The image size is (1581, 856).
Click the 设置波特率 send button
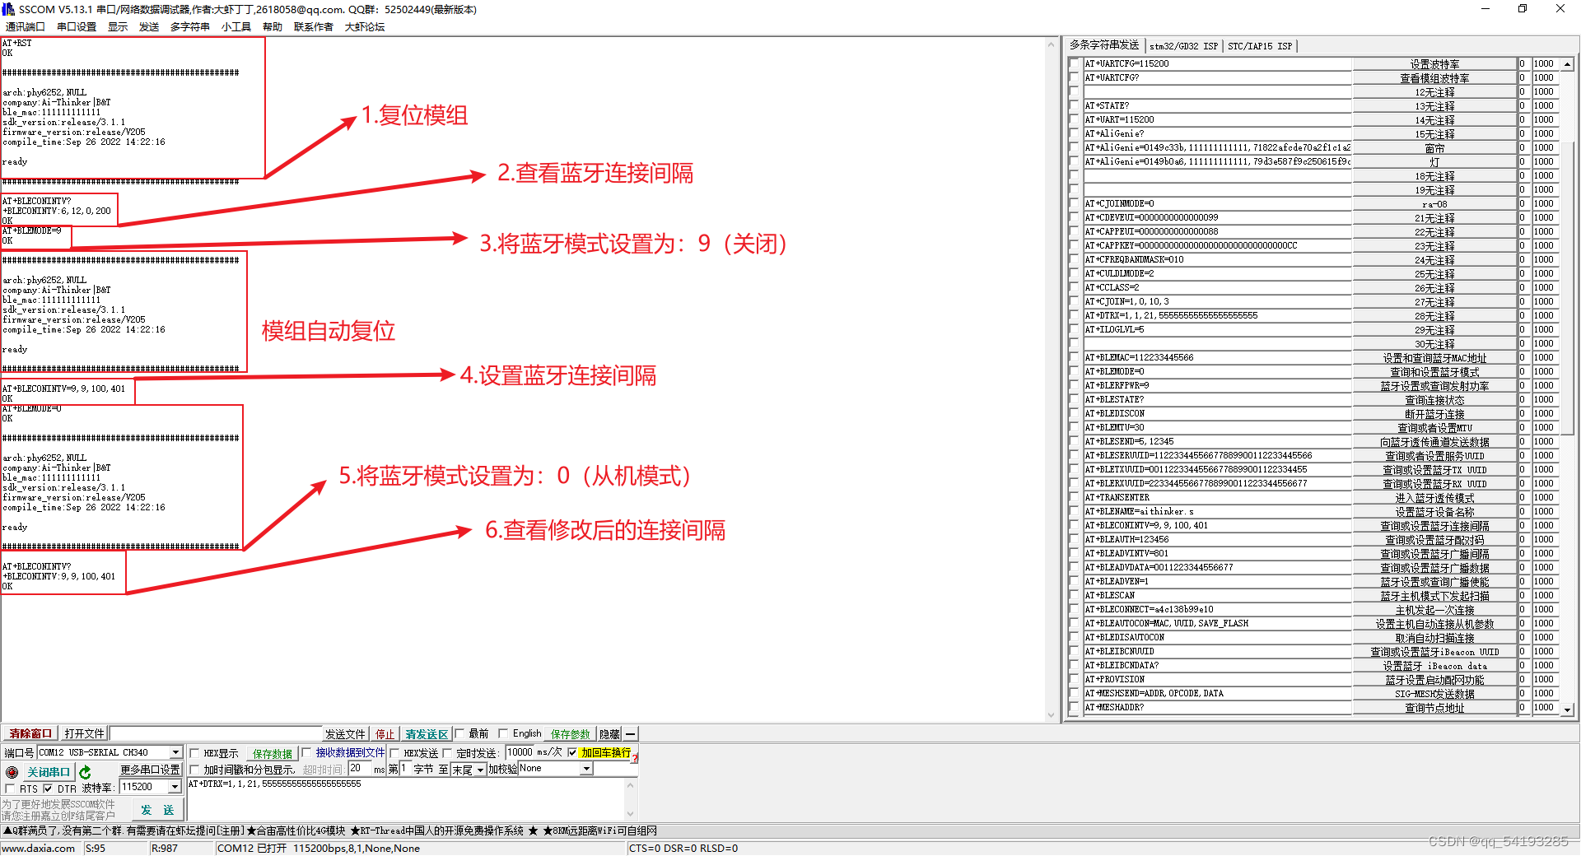pos(1434,64)
